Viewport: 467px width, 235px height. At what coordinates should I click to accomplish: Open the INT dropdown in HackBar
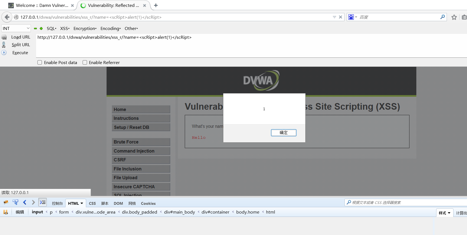pyautogui.click(x=16, y=28)
